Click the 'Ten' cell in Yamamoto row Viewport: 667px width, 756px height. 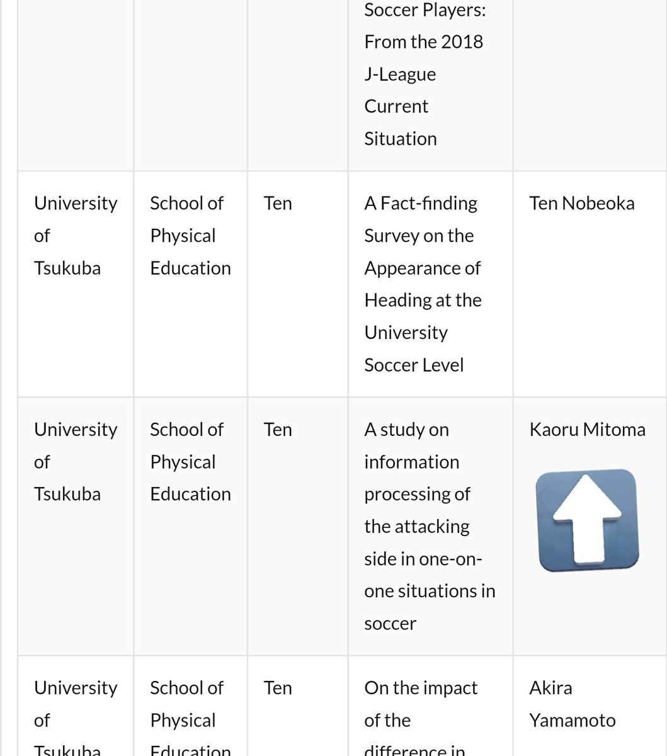click(278, 687)
